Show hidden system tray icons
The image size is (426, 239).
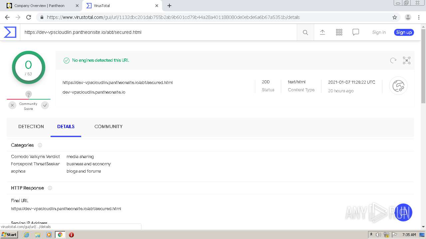(371, 234)
